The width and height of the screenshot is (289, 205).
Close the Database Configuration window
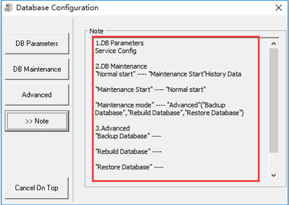click(278, 8)
